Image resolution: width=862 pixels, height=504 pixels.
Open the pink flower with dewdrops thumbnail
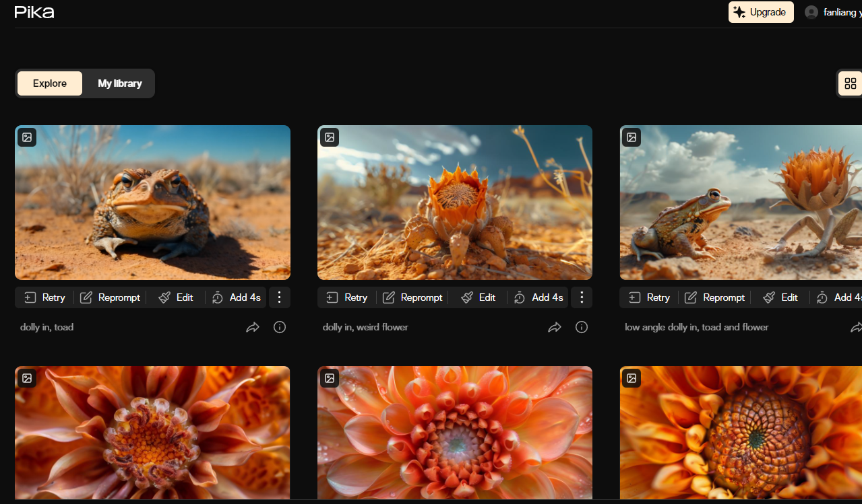point(455,433)
